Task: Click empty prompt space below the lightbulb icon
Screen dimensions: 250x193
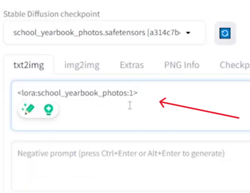Action: pyautogui.click(x=49, y=123)
